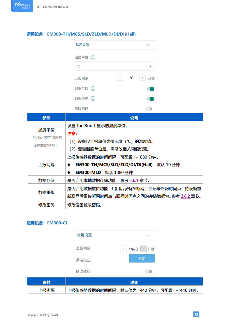The height and width of the screenshot is (327, 231).
Task: Click the Milesight logo in the header
Action: tap(22, 6)
